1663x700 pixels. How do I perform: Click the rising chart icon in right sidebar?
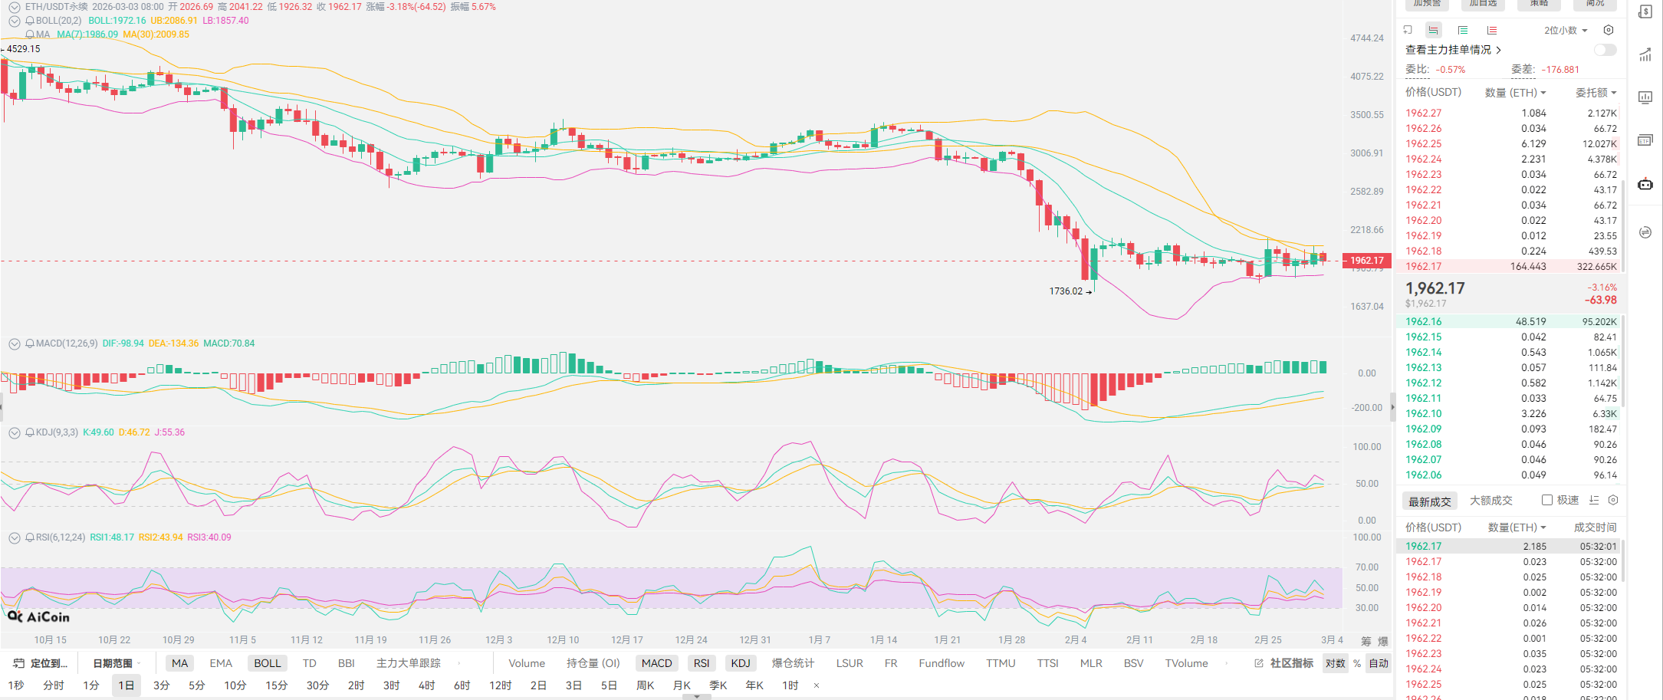click(1645, 54)
